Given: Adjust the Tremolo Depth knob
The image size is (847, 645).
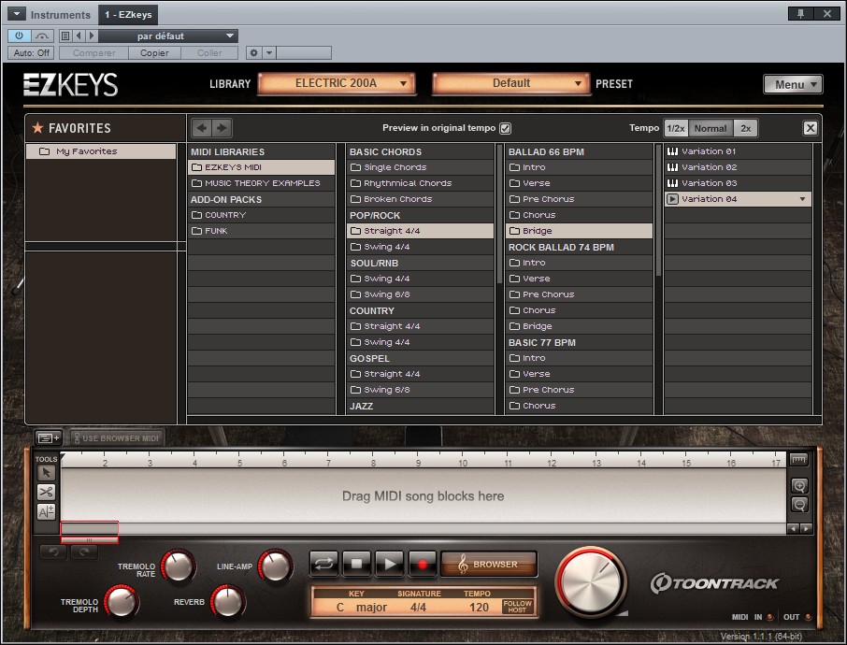Looking at the screenshot, I should pyautogui.click(x=122, y=604).
